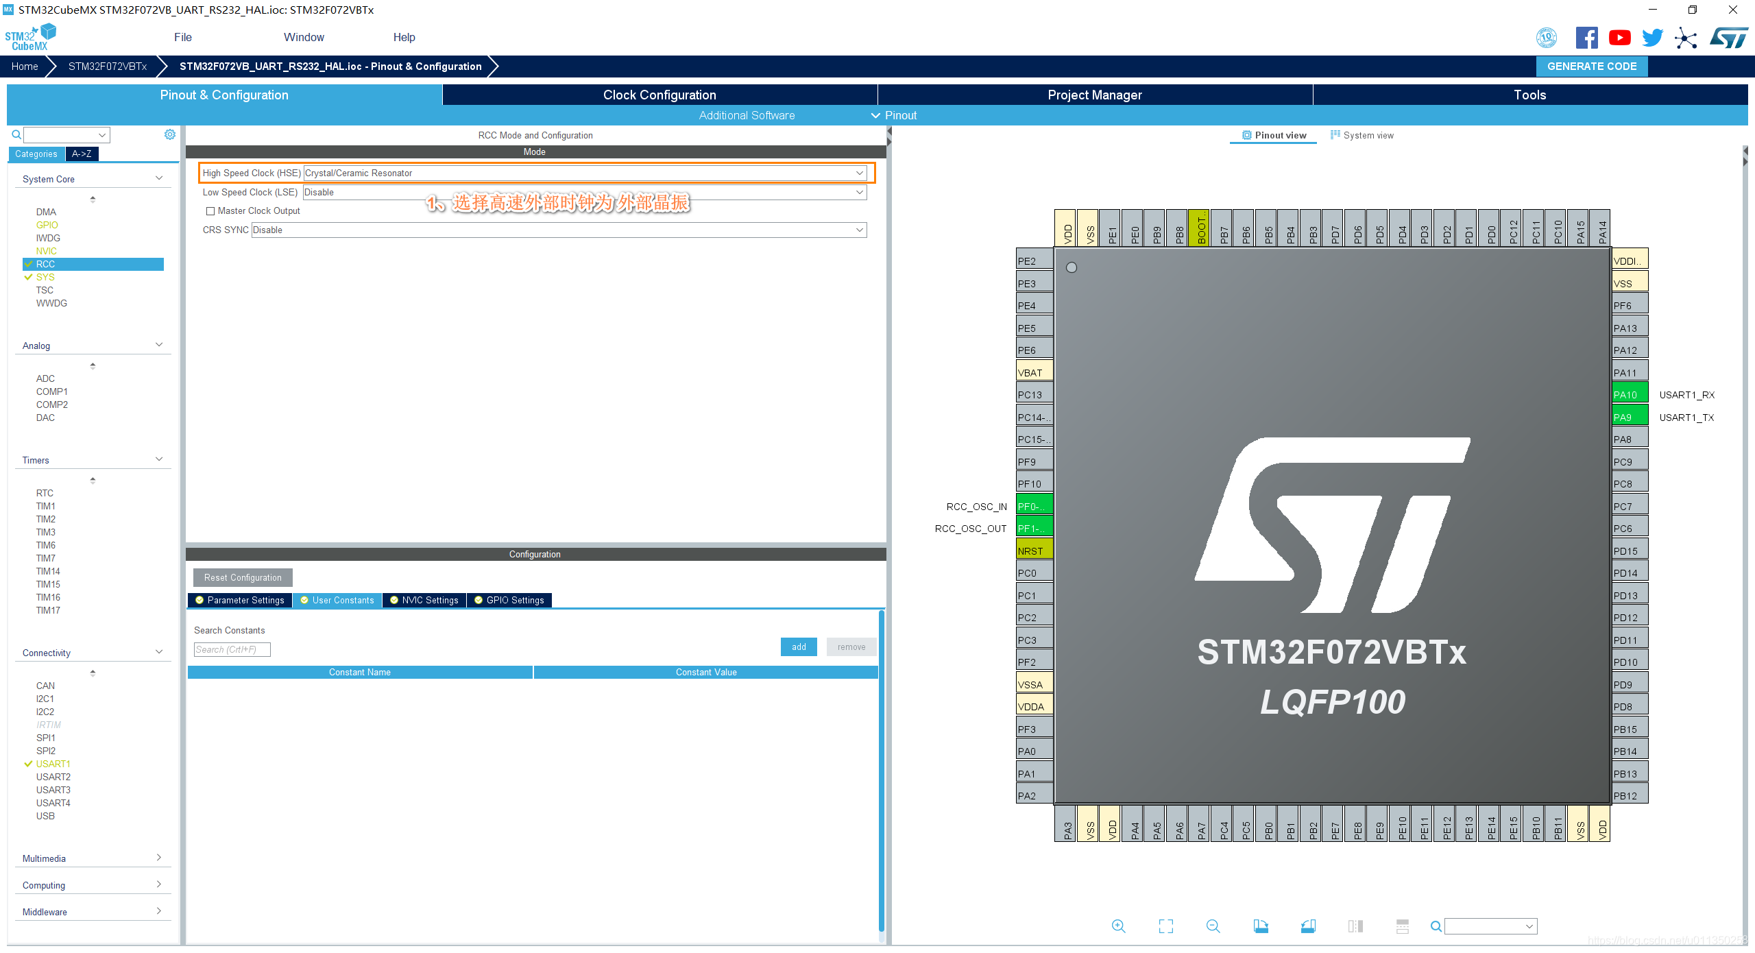Open the Pinout dropdown menu
The height and width of the screenshot is (953, 1755).
click(894, 115)
